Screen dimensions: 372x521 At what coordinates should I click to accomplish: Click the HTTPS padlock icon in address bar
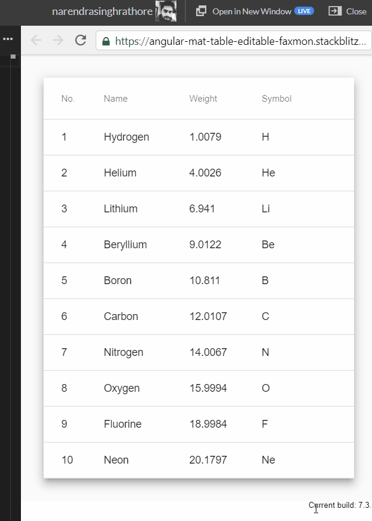click(105, 40)
